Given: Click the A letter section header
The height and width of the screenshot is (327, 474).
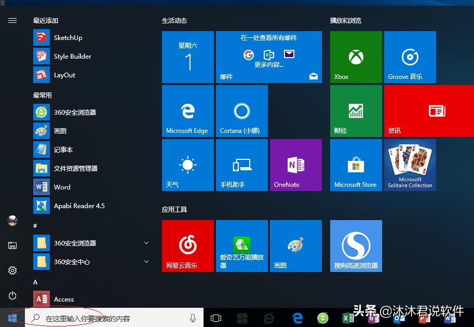Looking at the screenshot, I should click(x=35, y=282).
